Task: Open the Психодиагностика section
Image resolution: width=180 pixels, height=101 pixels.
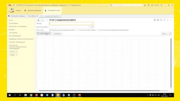Action: point(52,10)
